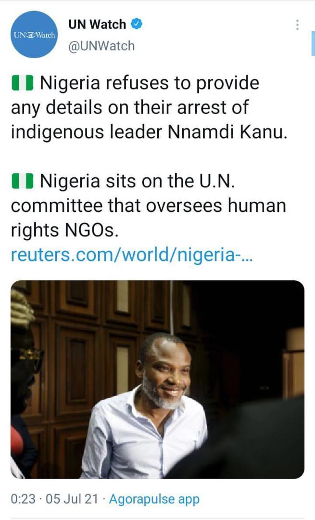
Task: Open the @UNWatch handle
Action: (101, 46)
